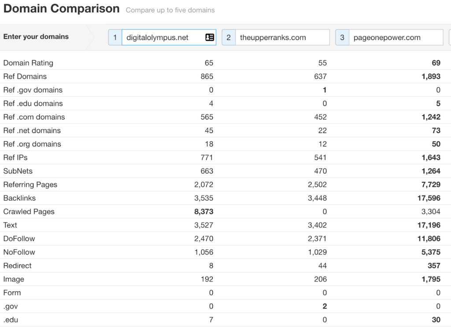Select the DoFollow row label
The image size is (451, 332).
pyautogui.click(x=19, y=239)
